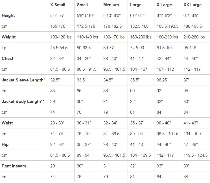Select the Waist row label
The width and height of the screenshot is (210, 183).
(x=7, y=123)
